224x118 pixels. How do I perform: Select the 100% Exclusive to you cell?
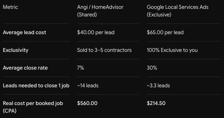pos(172,50)
